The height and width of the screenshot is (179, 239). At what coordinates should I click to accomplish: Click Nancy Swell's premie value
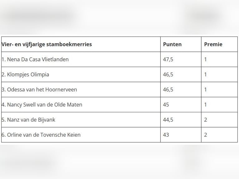click(x=206, y=104)
